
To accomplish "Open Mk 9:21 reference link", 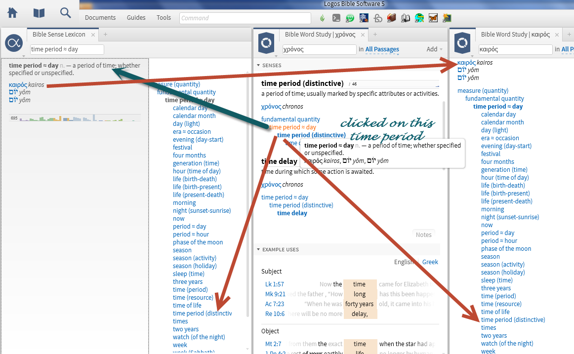I will (275, 294).
